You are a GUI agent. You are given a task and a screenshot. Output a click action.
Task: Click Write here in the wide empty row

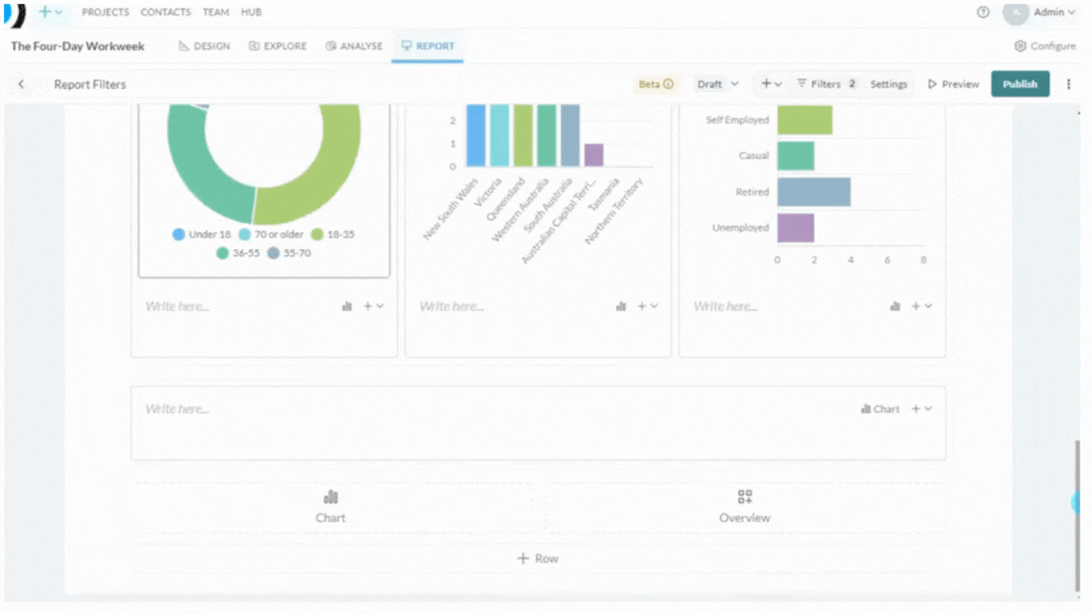click(177, 409)
